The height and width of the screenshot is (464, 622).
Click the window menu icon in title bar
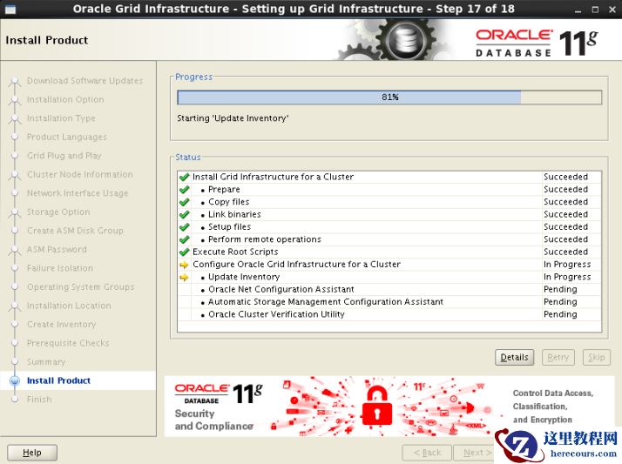point(10,9)
